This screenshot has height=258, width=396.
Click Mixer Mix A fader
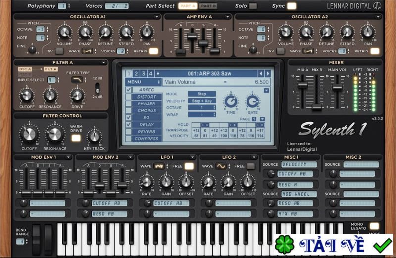click(302, 85)
